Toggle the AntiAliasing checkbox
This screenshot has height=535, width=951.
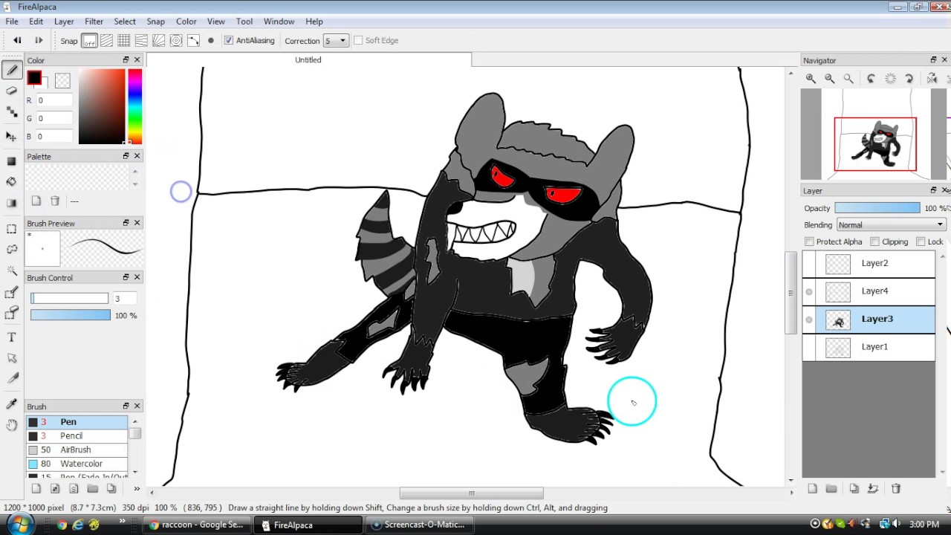point(229,40)
